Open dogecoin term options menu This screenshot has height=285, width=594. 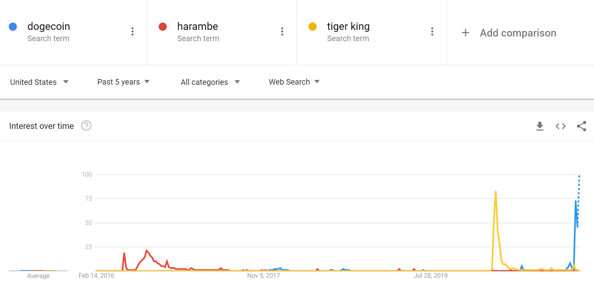pos(132,31)
